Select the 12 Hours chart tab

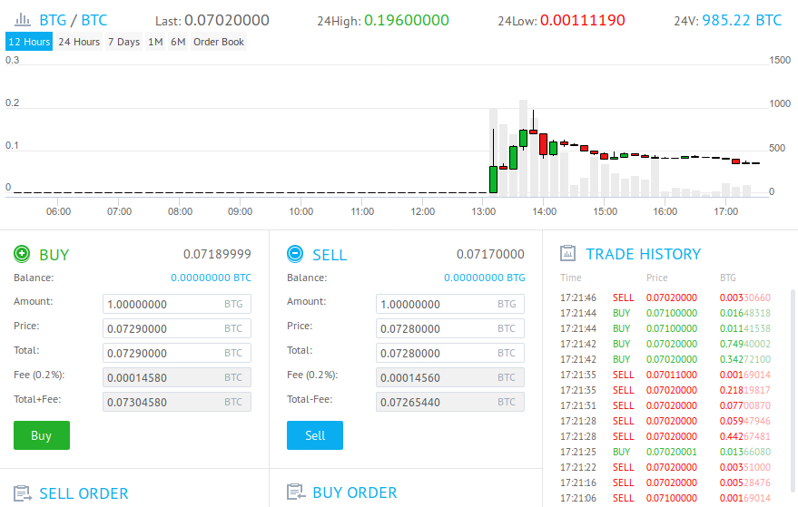pos(29,42)
